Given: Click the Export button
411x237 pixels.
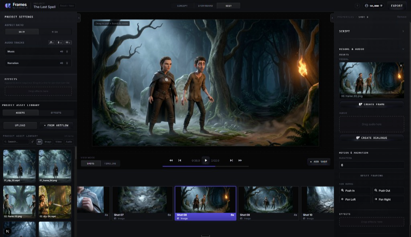Looking at the screenshot, I should [397, 6].
